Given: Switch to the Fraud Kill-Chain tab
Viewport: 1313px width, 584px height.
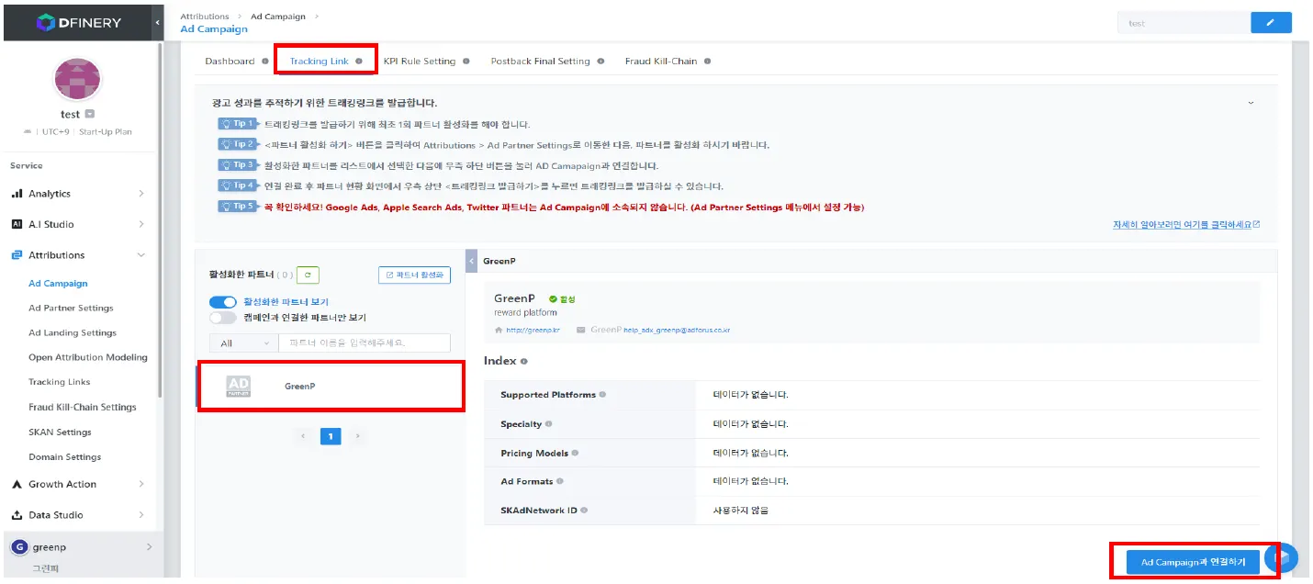Looking at the screenshot, I should (x=661, y=62).
